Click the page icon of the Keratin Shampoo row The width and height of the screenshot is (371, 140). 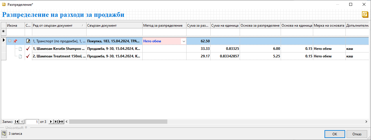(x=20, y=49)
